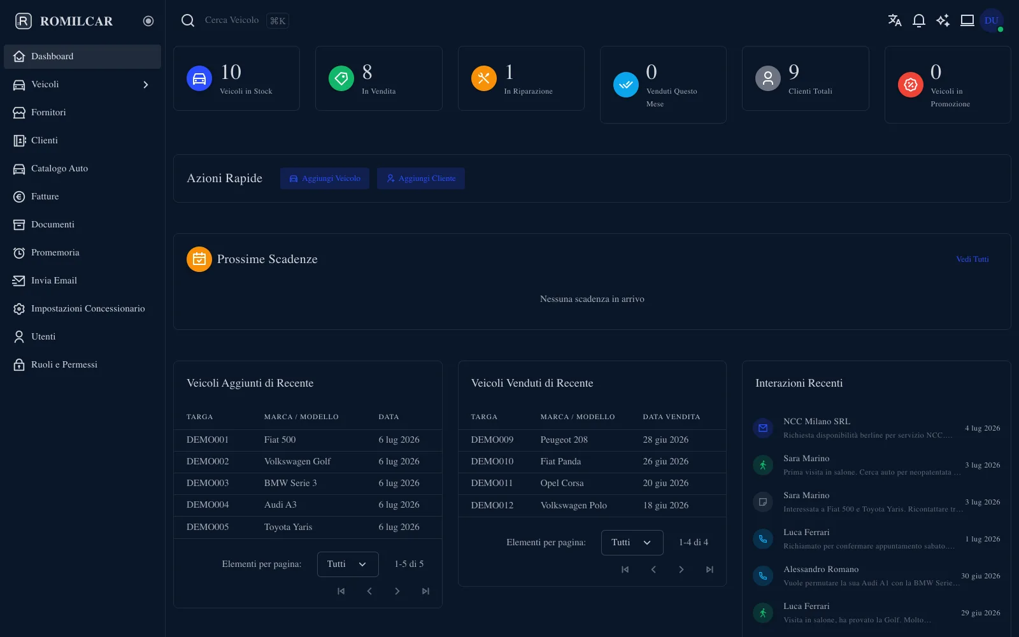Click the AI sparkle icon
Viewport: 1019px width, 637px height.
point(943,20)
